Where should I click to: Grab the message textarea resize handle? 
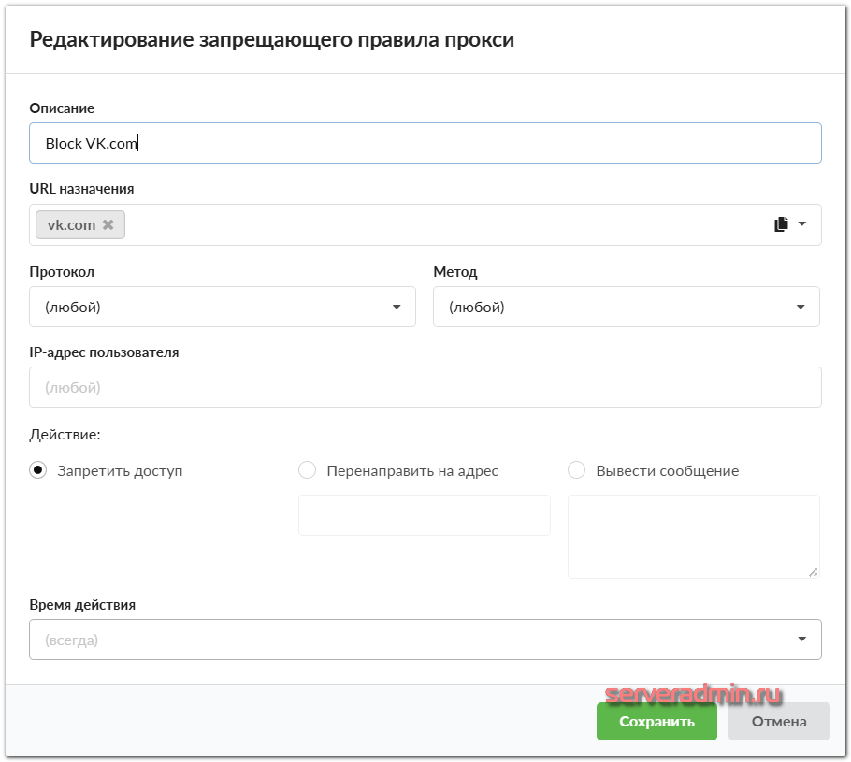pyautogui.click(x=814, y=572)
